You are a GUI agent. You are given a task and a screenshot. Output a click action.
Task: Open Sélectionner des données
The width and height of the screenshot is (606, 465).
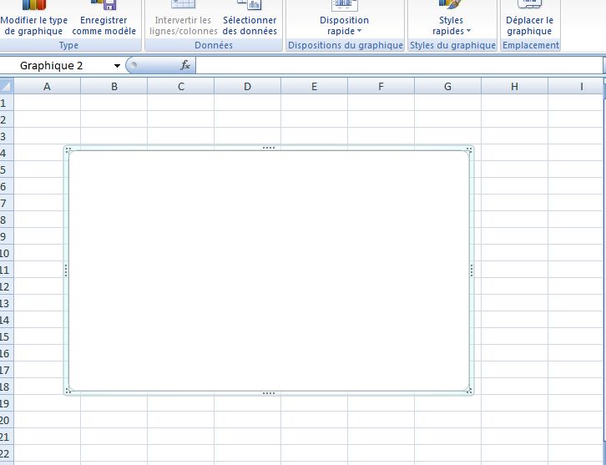tap(250, 5)
